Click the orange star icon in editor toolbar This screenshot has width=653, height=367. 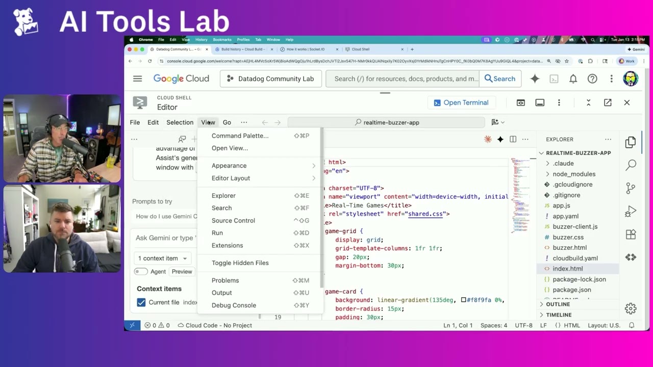488,139
